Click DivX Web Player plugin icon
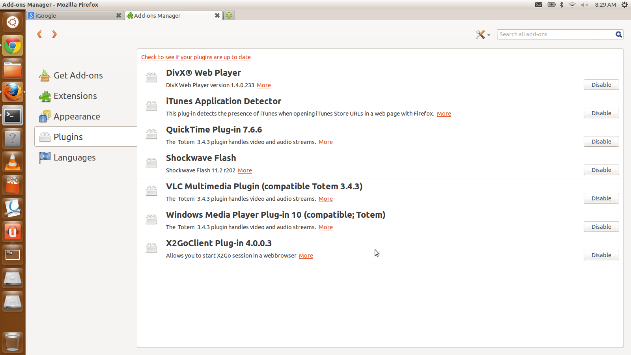Viewport: 631px width, 355px height. [151, 77]
